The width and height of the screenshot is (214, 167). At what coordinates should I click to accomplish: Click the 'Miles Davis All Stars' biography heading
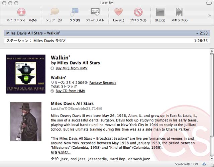pyautogui.click(x=72, y=103)
